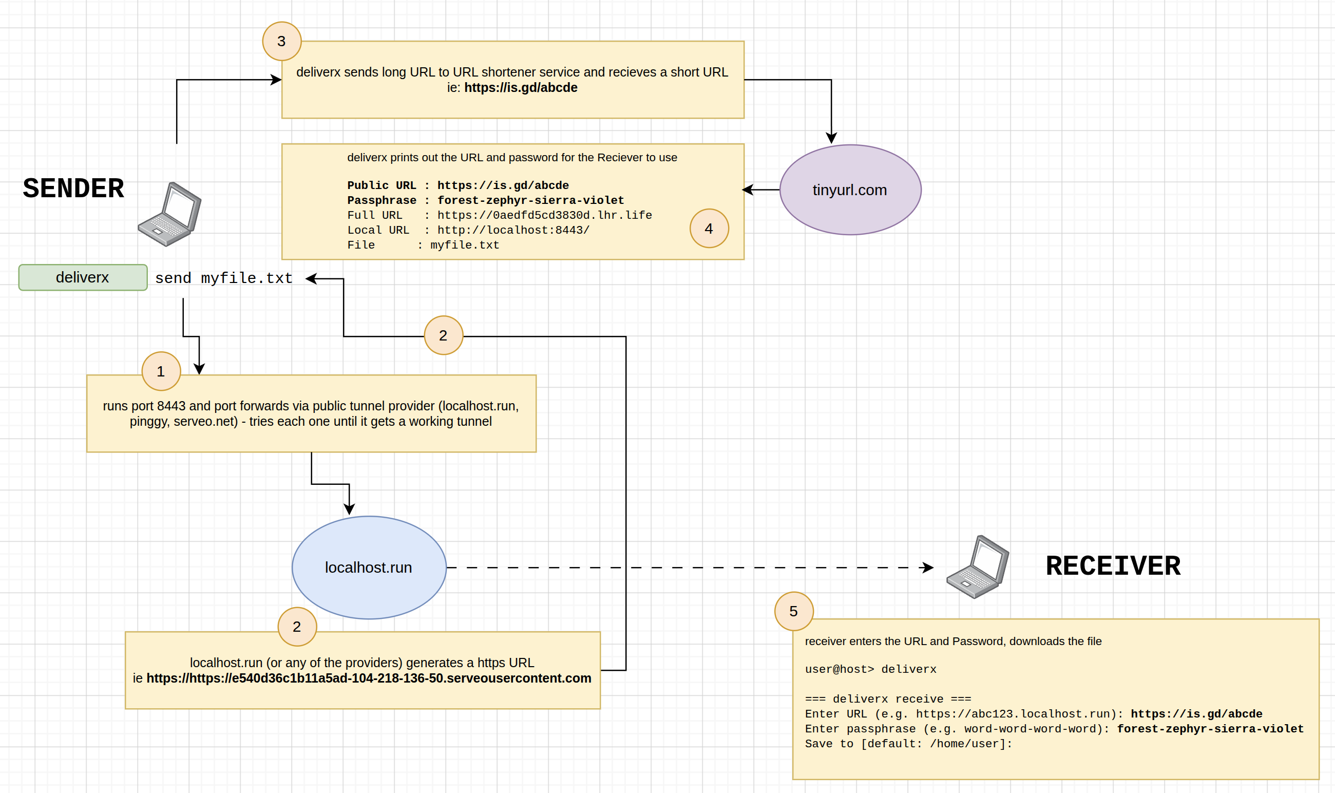Click the 'Enter passphrase (e.g. word-word-word-word)' line
1335x793 pixels.
pos(1055,729)
